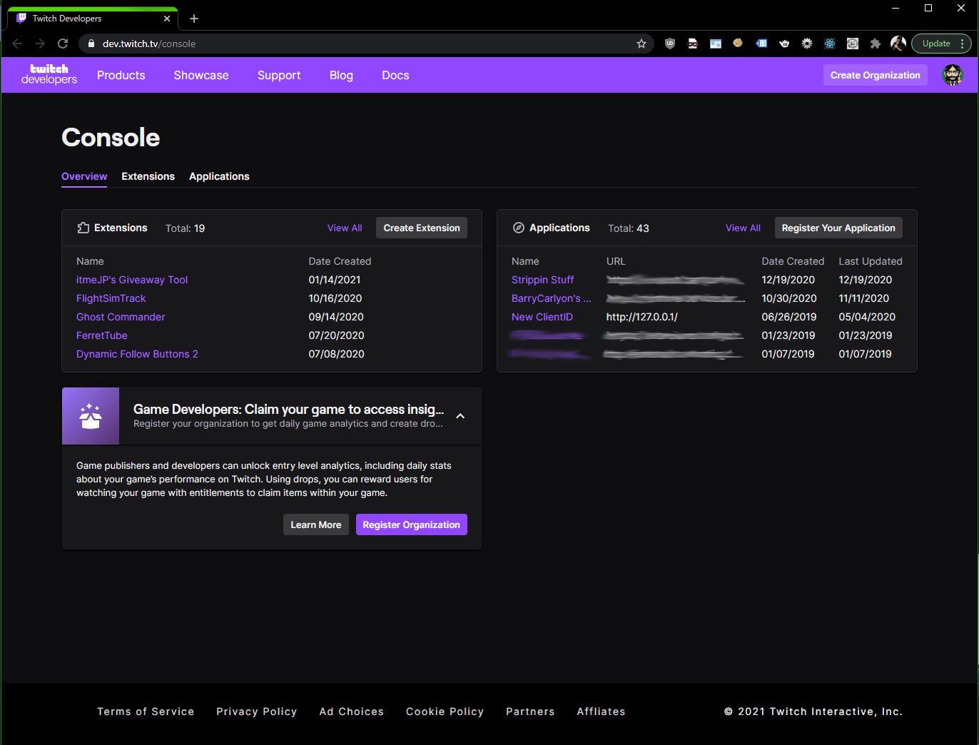Switch to the Applications tab
979x745 pixels.
(219, 176)
